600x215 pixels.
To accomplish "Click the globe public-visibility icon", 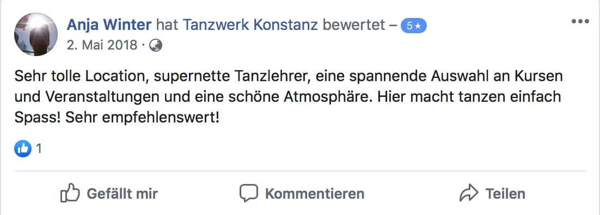I will pyautogui.click(x=155, y=46).
